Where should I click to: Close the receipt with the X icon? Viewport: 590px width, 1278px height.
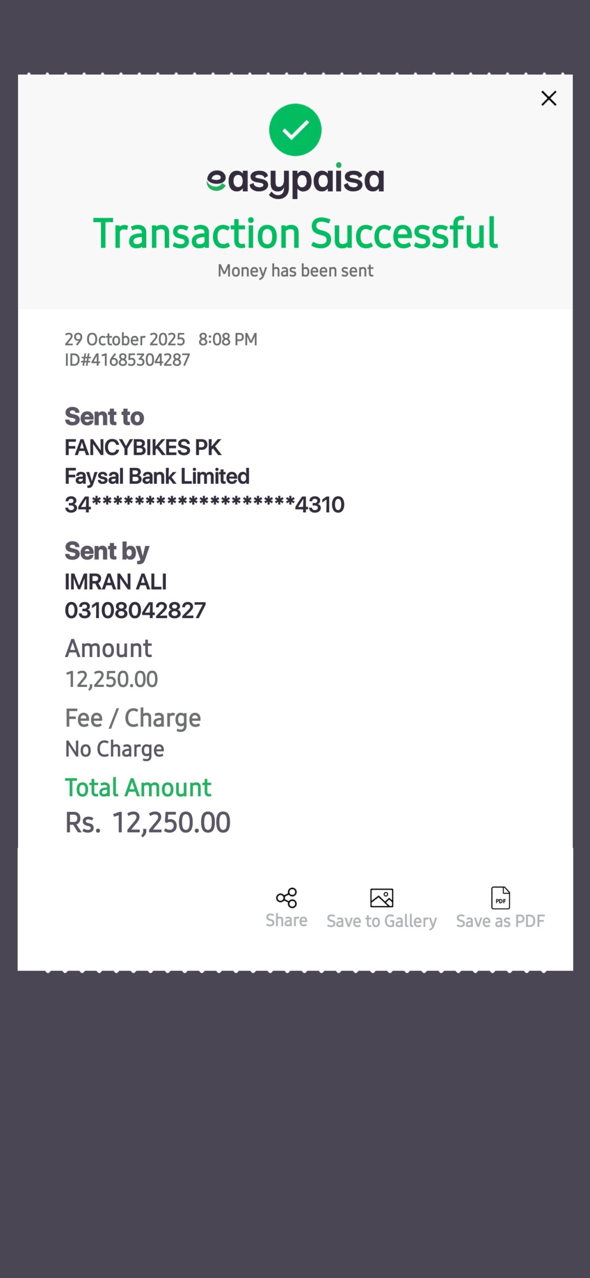coord(549,98)
